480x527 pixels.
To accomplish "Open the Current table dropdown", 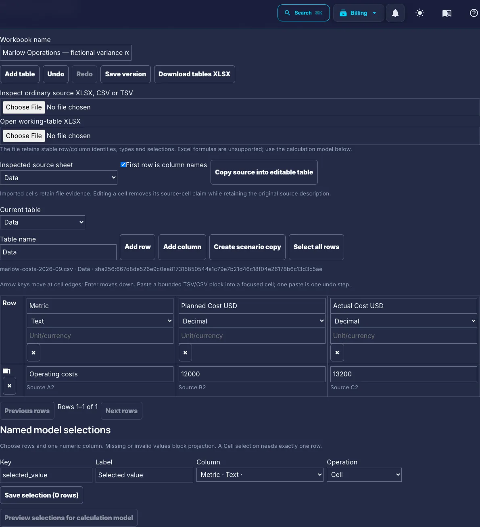I will (x=42, y=222).
